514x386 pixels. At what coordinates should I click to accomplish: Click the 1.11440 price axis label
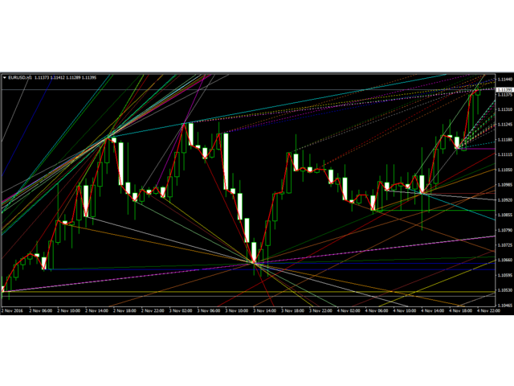point(505,80)
